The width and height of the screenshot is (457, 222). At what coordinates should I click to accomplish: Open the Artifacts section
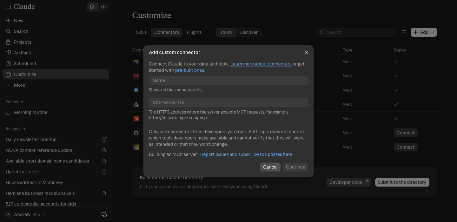click(x=56, y=53)
